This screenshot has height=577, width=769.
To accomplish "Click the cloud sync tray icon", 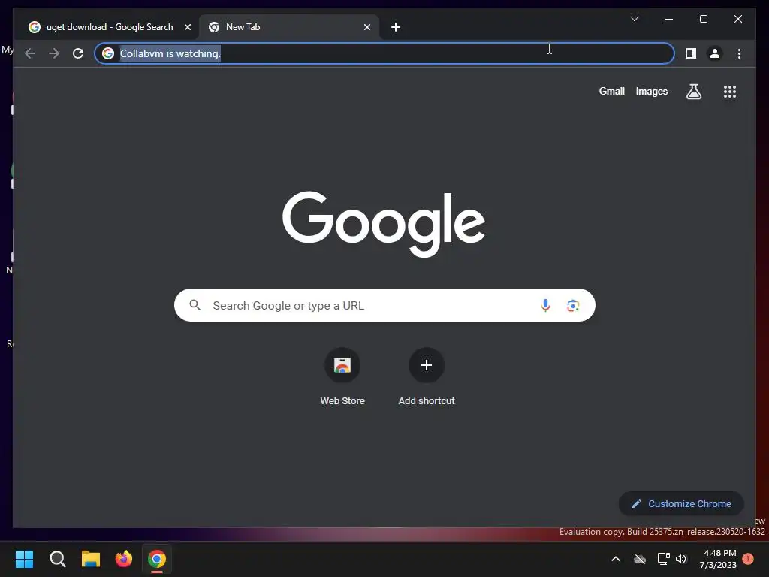I will click(640, 559).
